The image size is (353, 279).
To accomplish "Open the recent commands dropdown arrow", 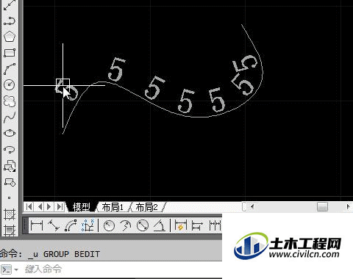I will click(x=16, y=269).
